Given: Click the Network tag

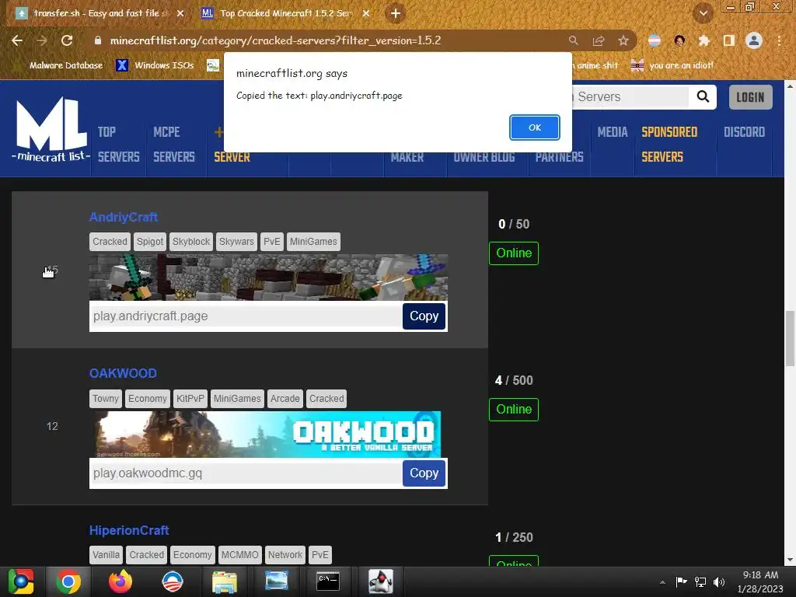Looking at the screenshot, I should [x=285, y=555].
